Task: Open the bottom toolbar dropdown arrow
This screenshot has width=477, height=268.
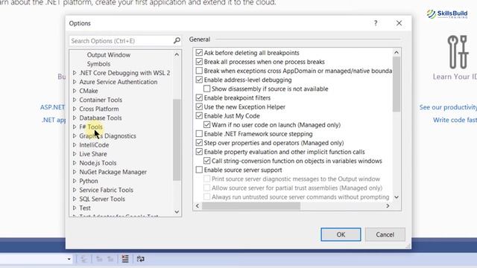Action: (x=69, y=259)
